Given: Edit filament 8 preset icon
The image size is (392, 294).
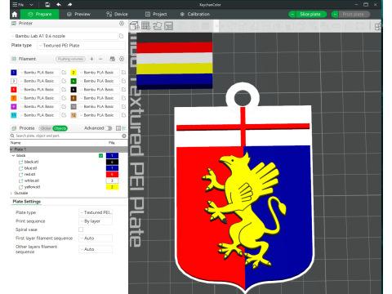Looking at the screenshot, I should [123, 98].
